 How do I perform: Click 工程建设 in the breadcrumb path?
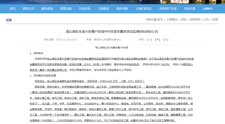(172, 19)
